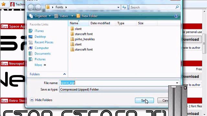
Task: Click the search magnifier icon
Action: pyautogui.click(x=177, y=7)
